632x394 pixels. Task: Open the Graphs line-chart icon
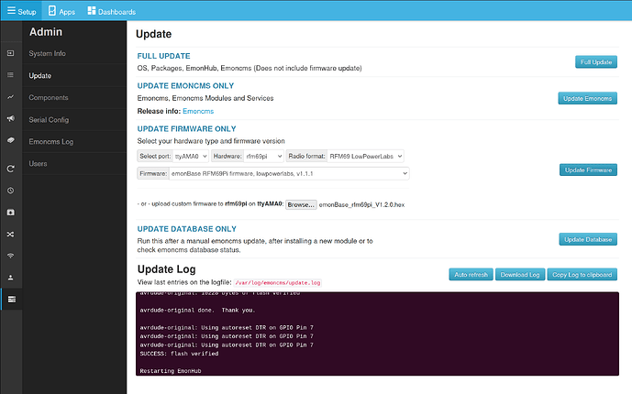pyautogui.click(x=11, y=96)
